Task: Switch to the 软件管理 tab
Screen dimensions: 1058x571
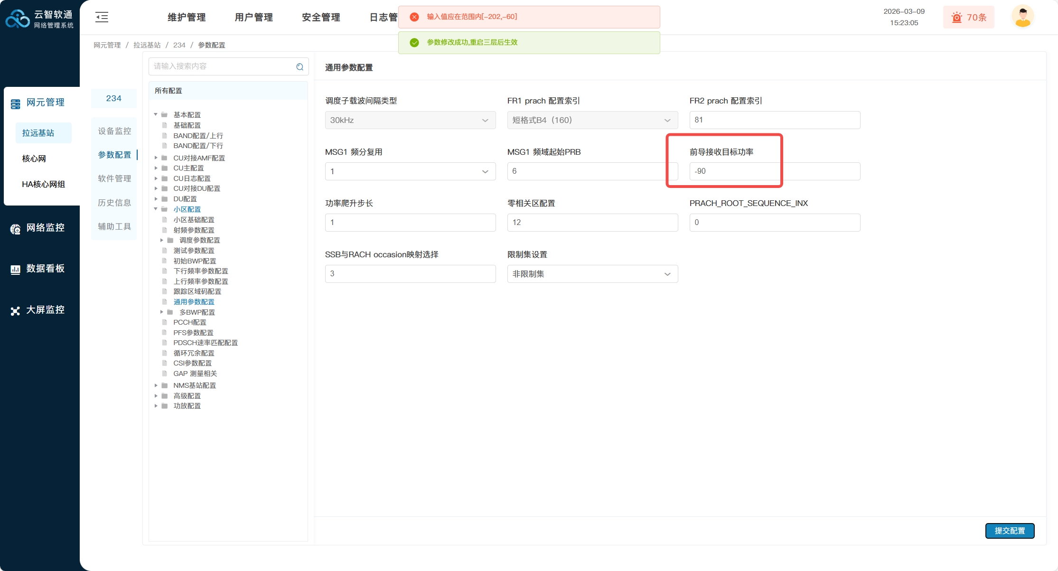Action: point(114,178)
